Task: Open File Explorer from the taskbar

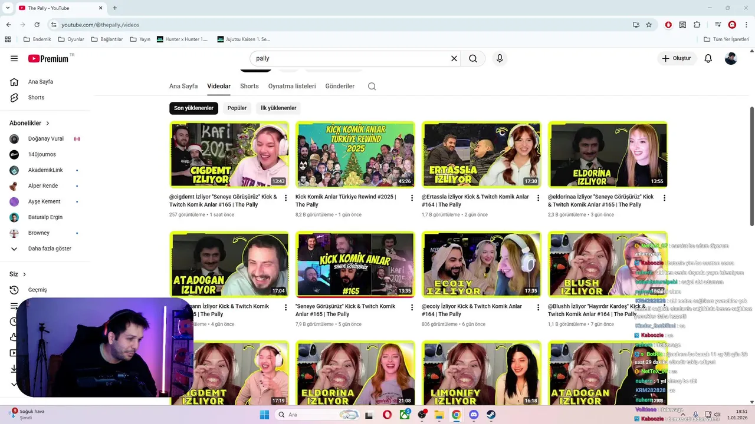Action: pyautogui.click(x=439, y=415)
